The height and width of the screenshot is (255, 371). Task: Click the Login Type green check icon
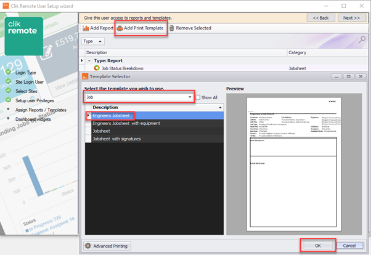click(x=8, y=71)
